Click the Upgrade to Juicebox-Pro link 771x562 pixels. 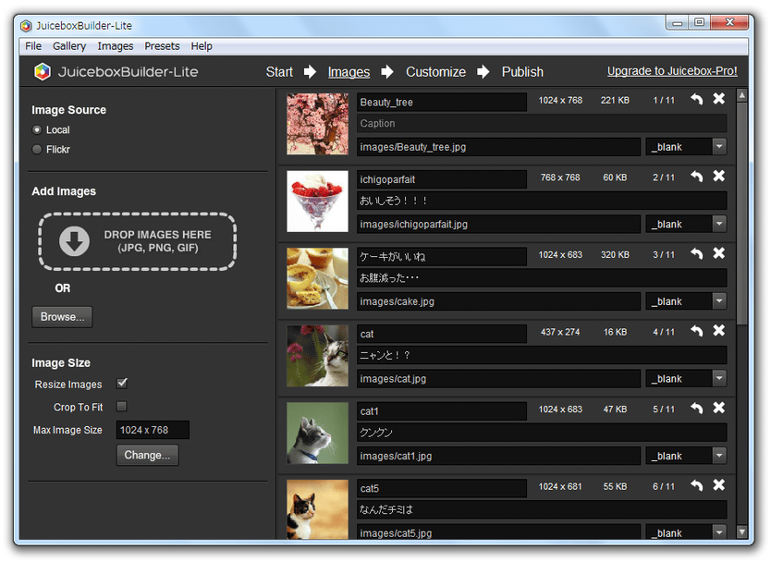coord(672,71)
